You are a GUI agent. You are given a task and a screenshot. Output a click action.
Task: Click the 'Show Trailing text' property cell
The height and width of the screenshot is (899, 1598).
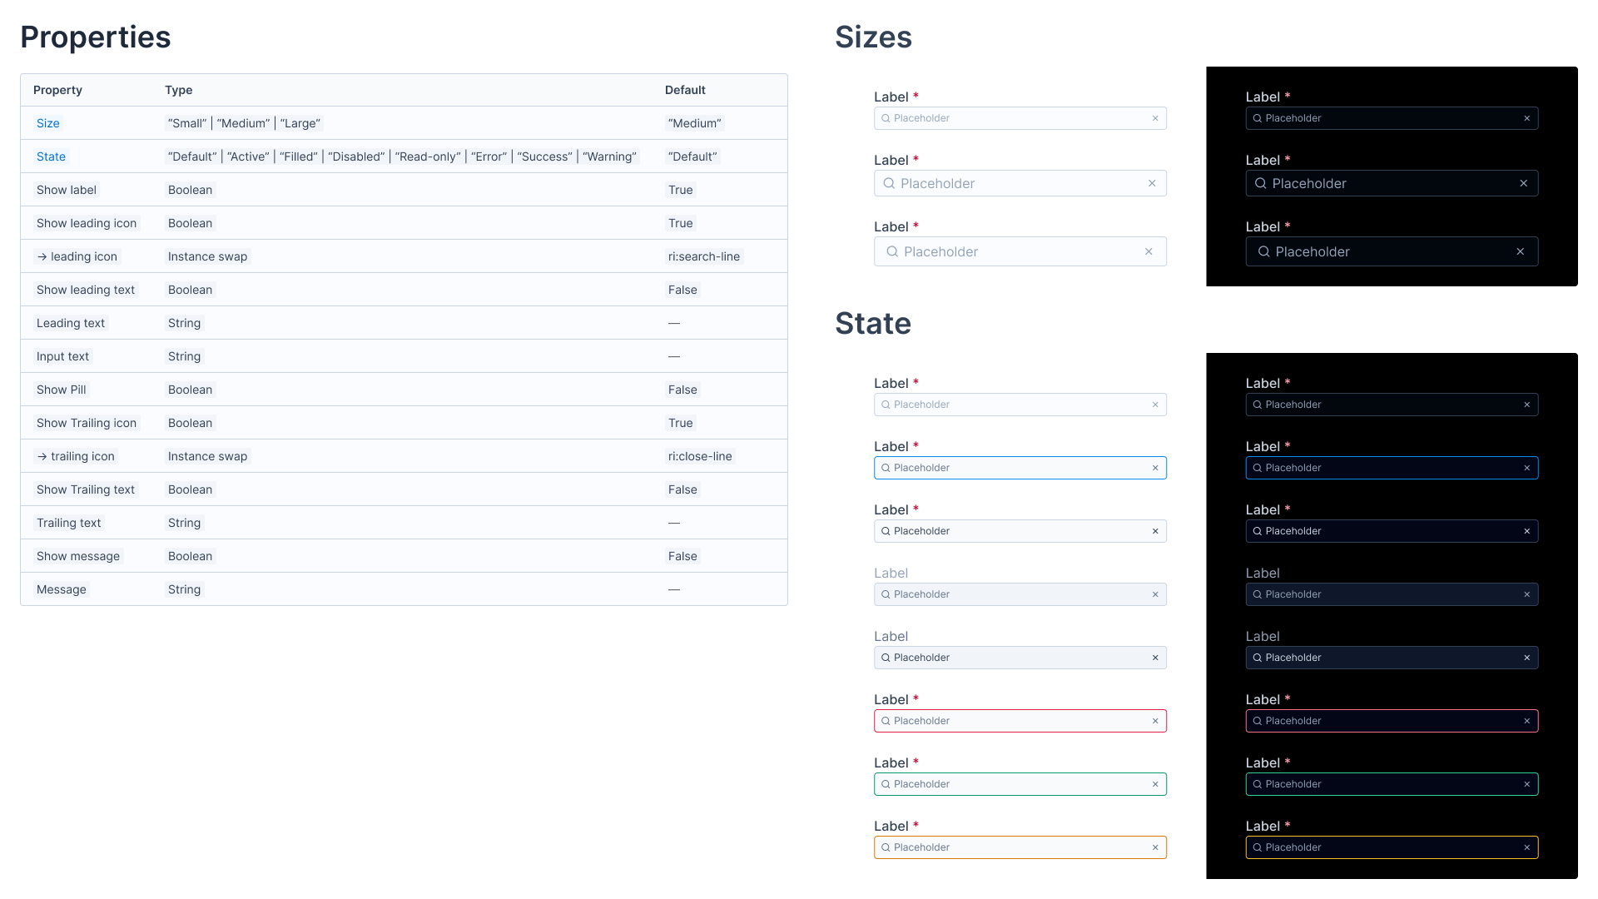[x=86, y=489]
